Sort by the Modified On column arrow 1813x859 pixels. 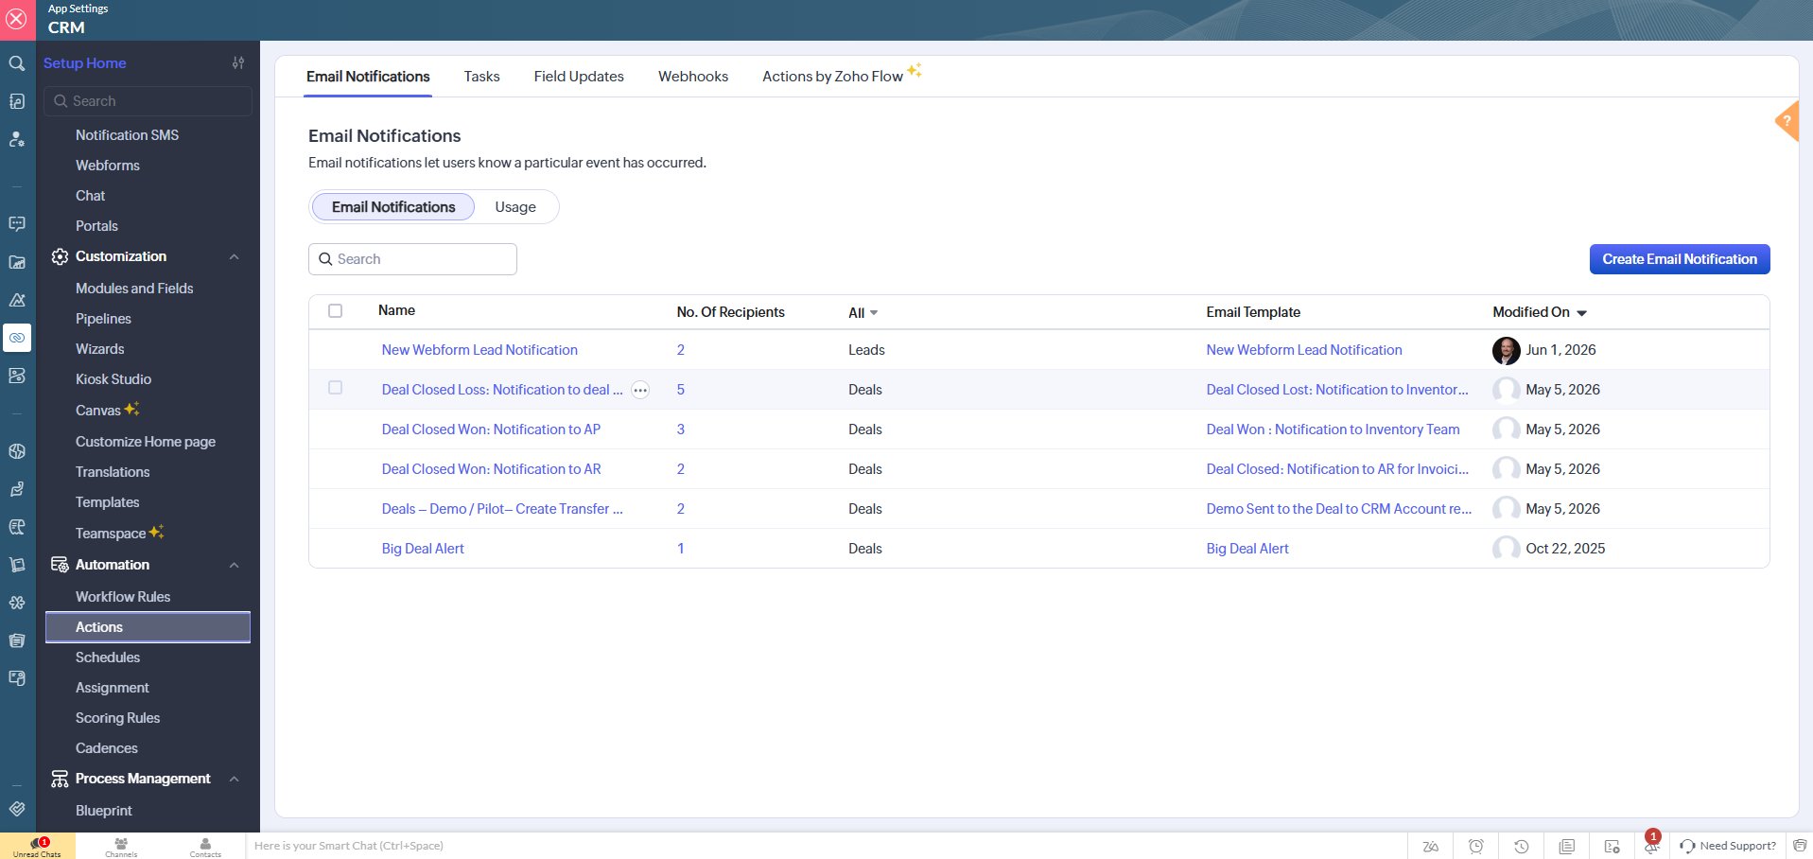(x=1582, y=313)
